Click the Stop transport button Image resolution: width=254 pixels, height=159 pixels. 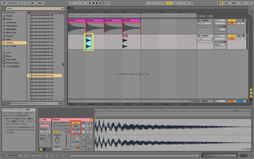click(93, 3)
